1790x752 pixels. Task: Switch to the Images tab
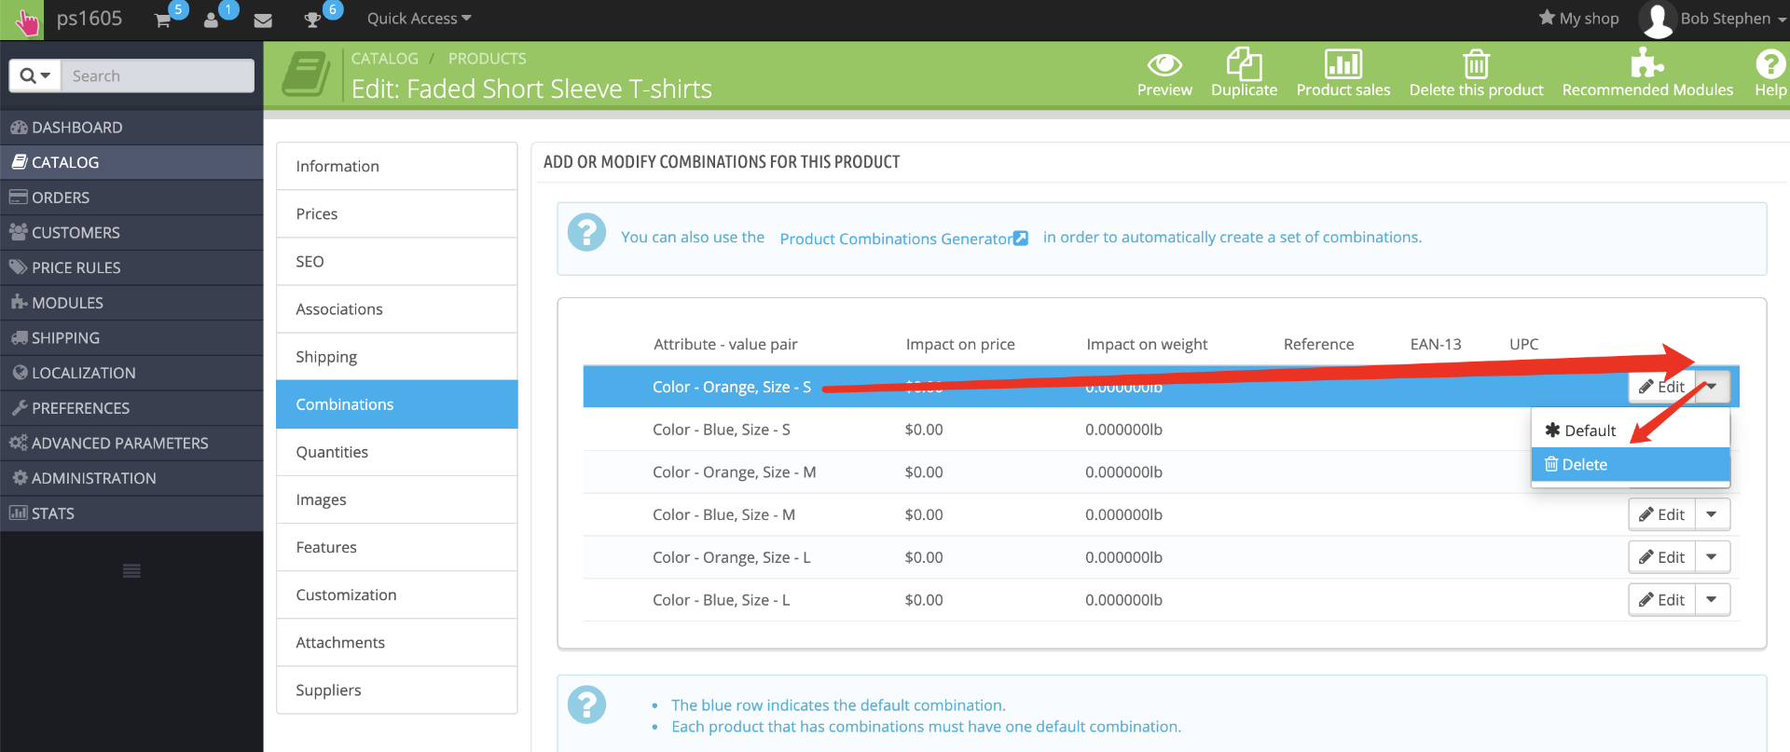[397, 499]
